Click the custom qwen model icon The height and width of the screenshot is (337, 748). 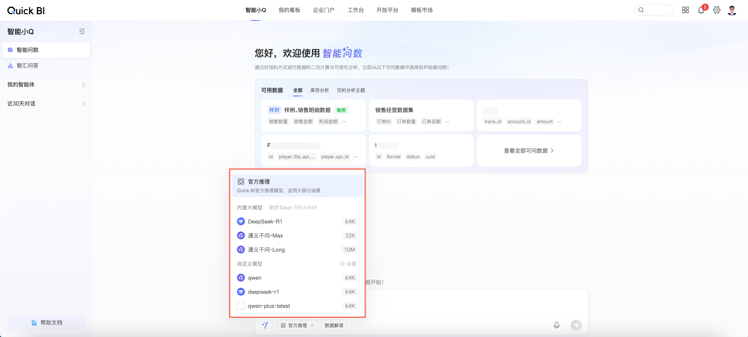coord(241,278)
